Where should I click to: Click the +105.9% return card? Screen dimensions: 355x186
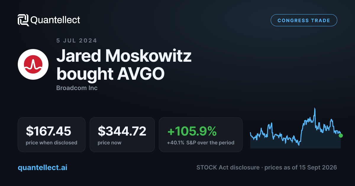[x=201, y=135]
